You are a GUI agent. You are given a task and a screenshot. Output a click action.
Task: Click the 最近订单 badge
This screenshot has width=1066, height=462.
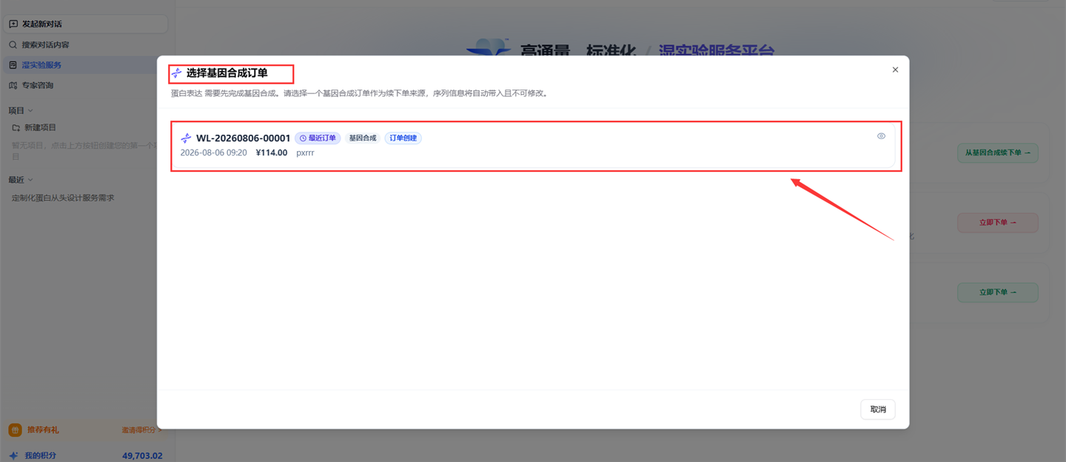pos(318,138)
